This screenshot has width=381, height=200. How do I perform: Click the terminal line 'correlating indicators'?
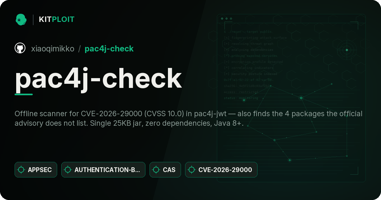click(x=249, y=68)
